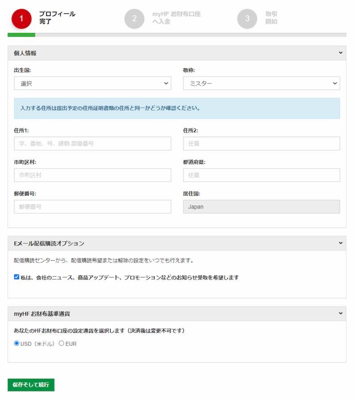The width and height of the screenshot is (355, 399).
Task: Collapse the 個人情報 section chevron
Action: click(x=340, y=53)
